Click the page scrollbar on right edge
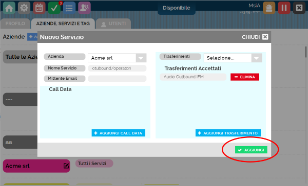308x186 pixels. click(x=306, y=52)
